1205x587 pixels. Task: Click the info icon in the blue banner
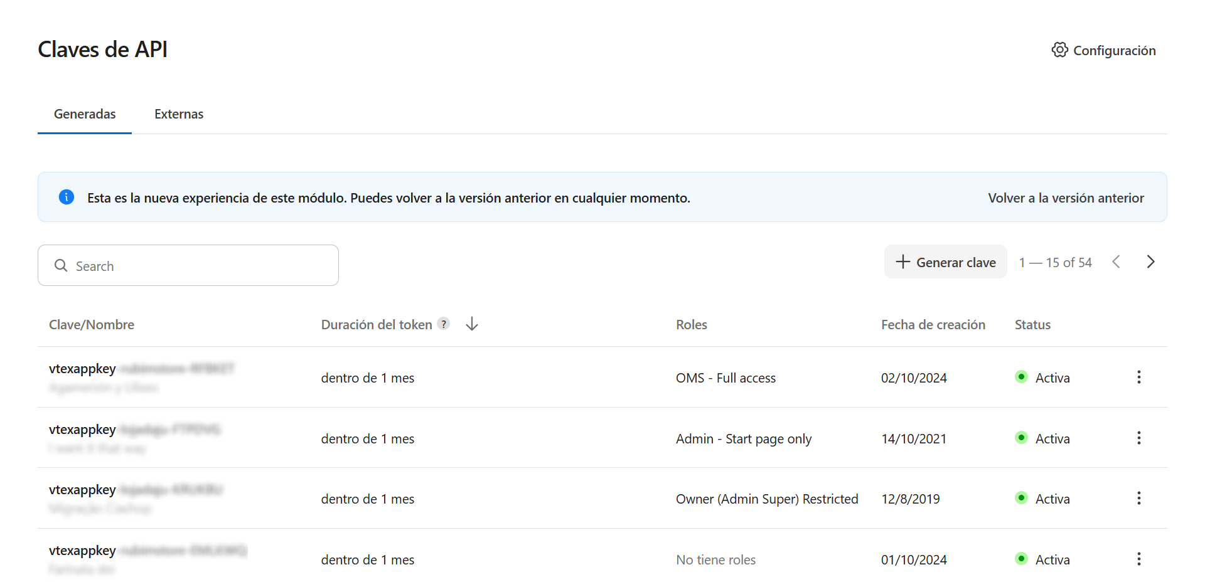click(67, 197)
